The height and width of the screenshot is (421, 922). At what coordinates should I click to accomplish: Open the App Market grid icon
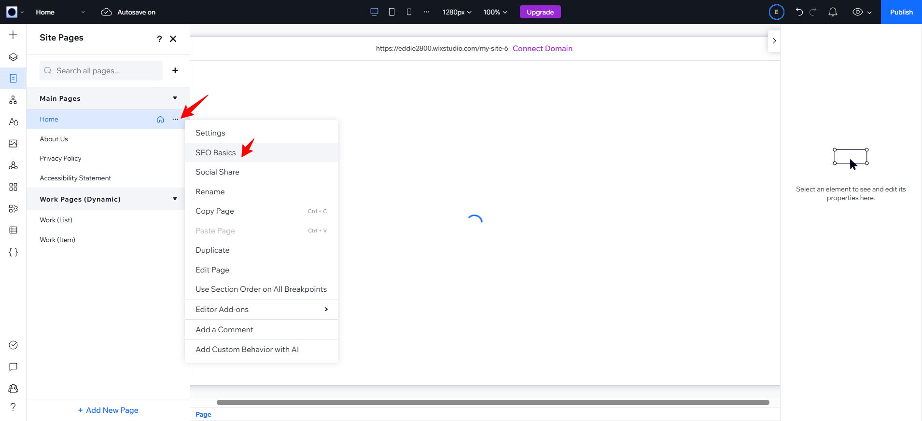point(13,187)
